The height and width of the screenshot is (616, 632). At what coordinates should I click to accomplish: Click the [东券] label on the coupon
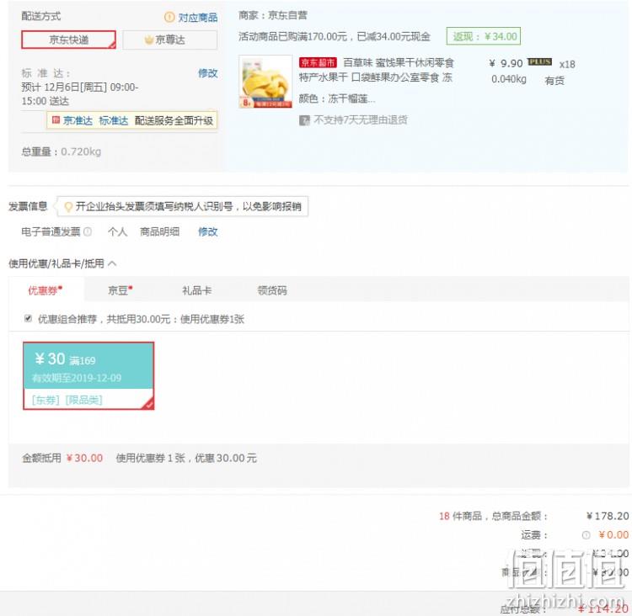[x=46, y=400]
